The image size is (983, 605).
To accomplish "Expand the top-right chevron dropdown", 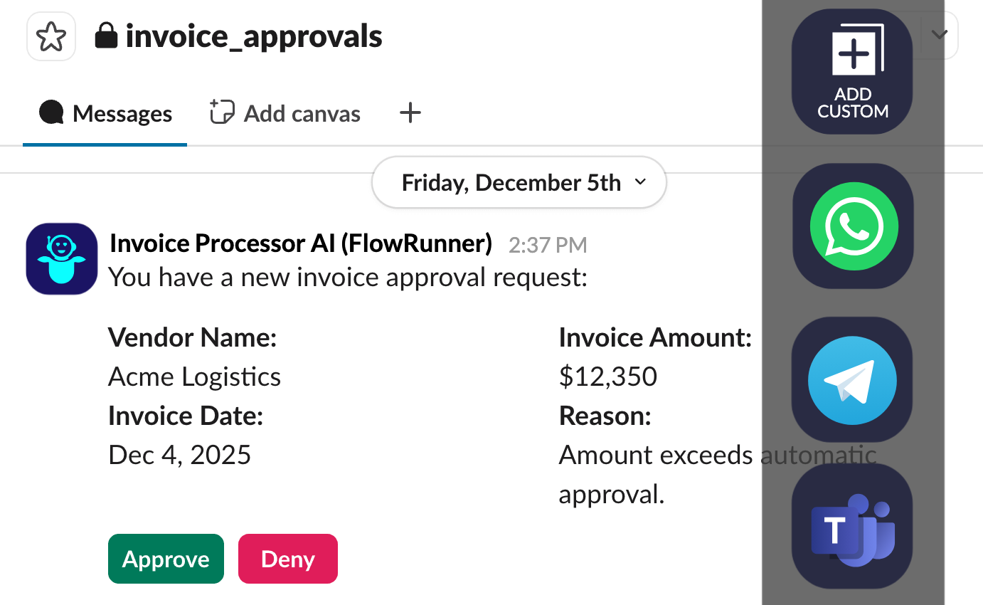I will click(940, 35).
